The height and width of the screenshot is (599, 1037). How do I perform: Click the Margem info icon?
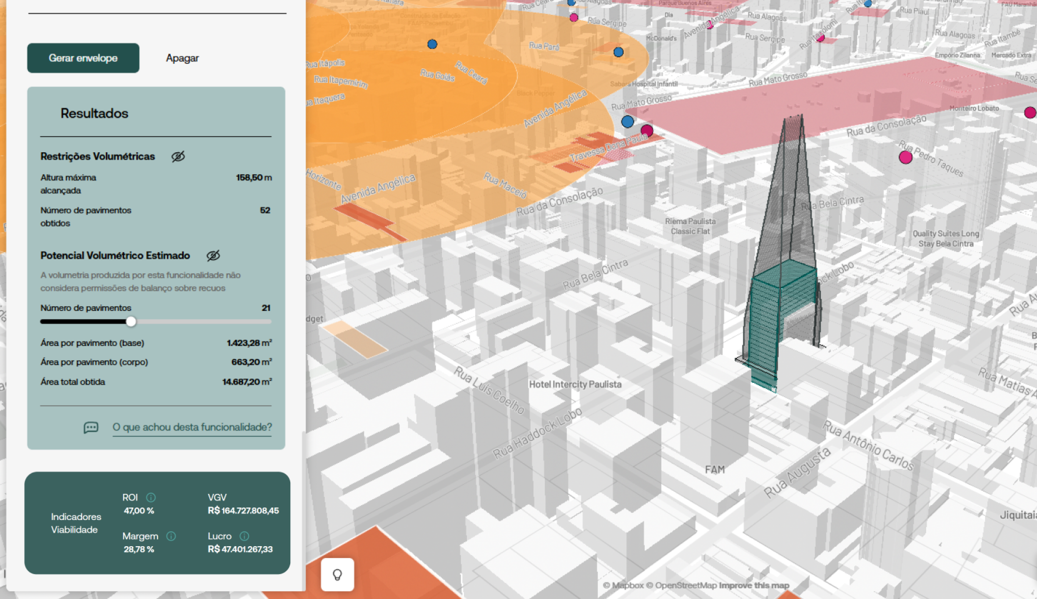pos(171,536)
